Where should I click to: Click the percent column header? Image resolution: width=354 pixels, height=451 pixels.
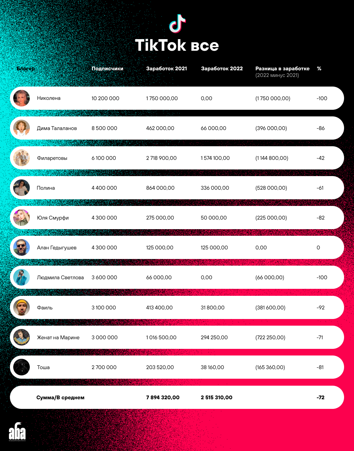click(x=319, y=69)
